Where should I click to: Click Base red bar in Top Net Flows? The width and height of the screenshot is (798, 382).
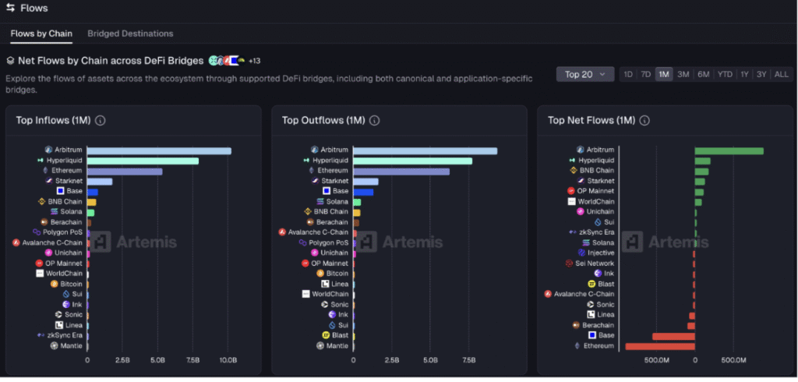click(673, 336)
